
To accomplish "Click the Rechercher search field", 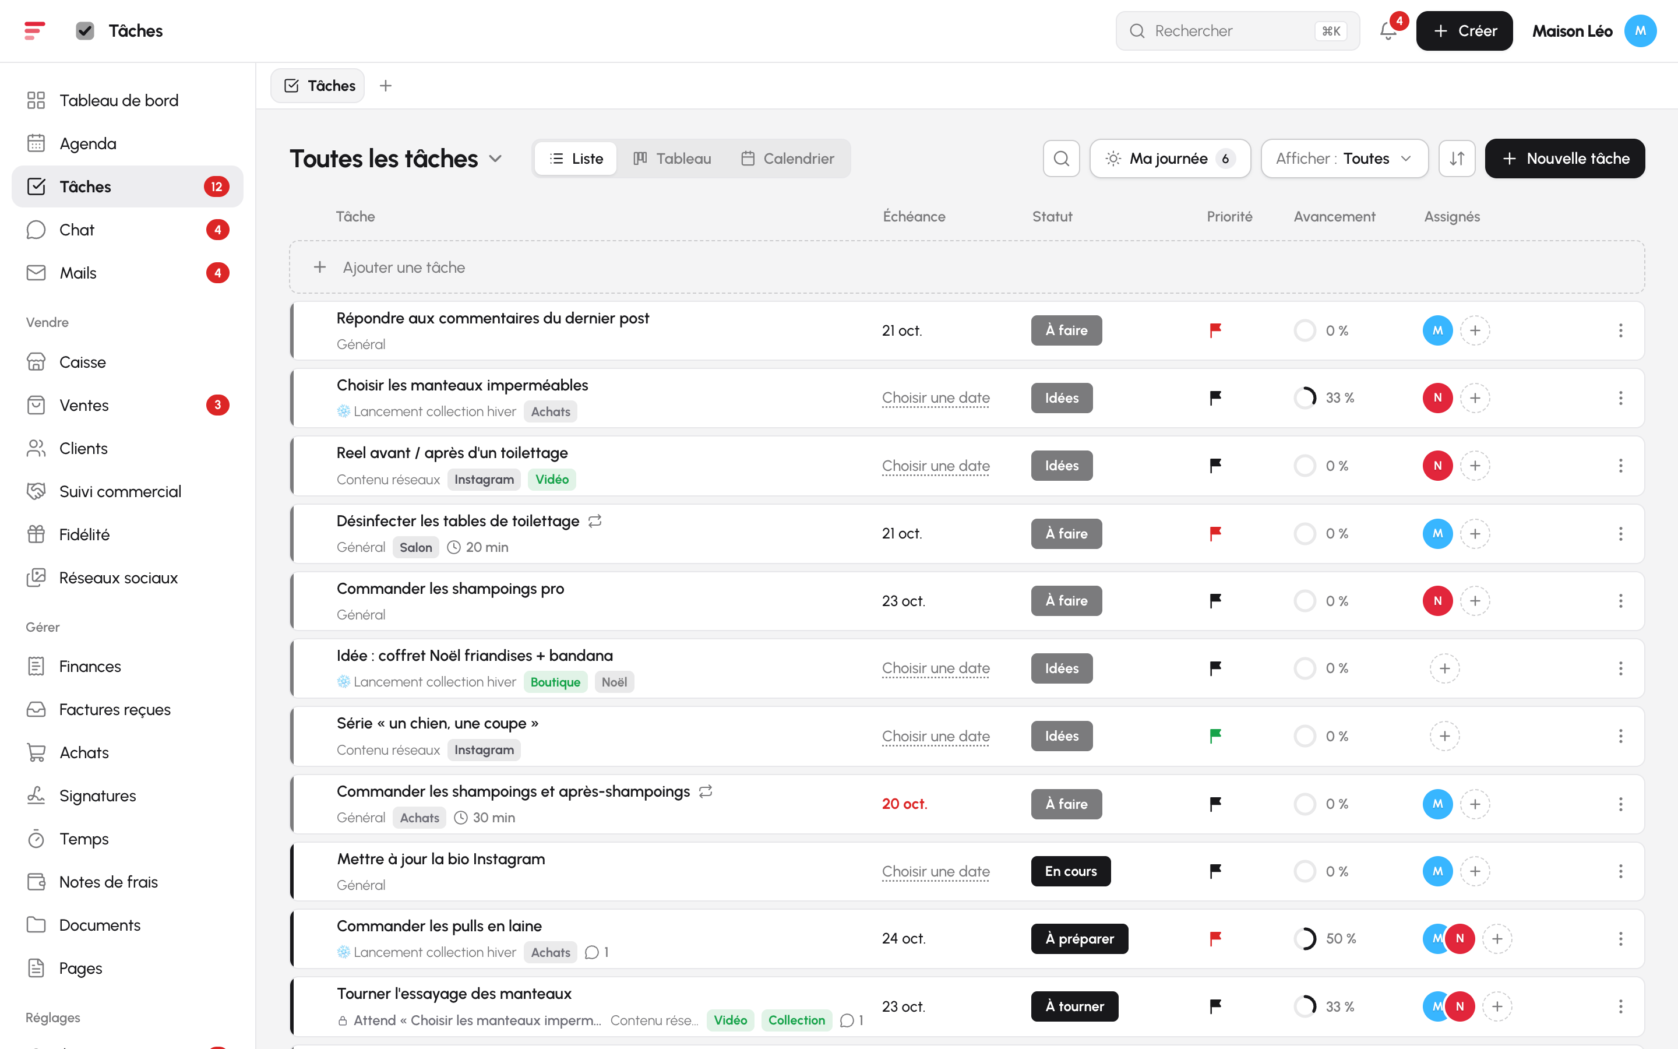I will (x=1237, y=30).
